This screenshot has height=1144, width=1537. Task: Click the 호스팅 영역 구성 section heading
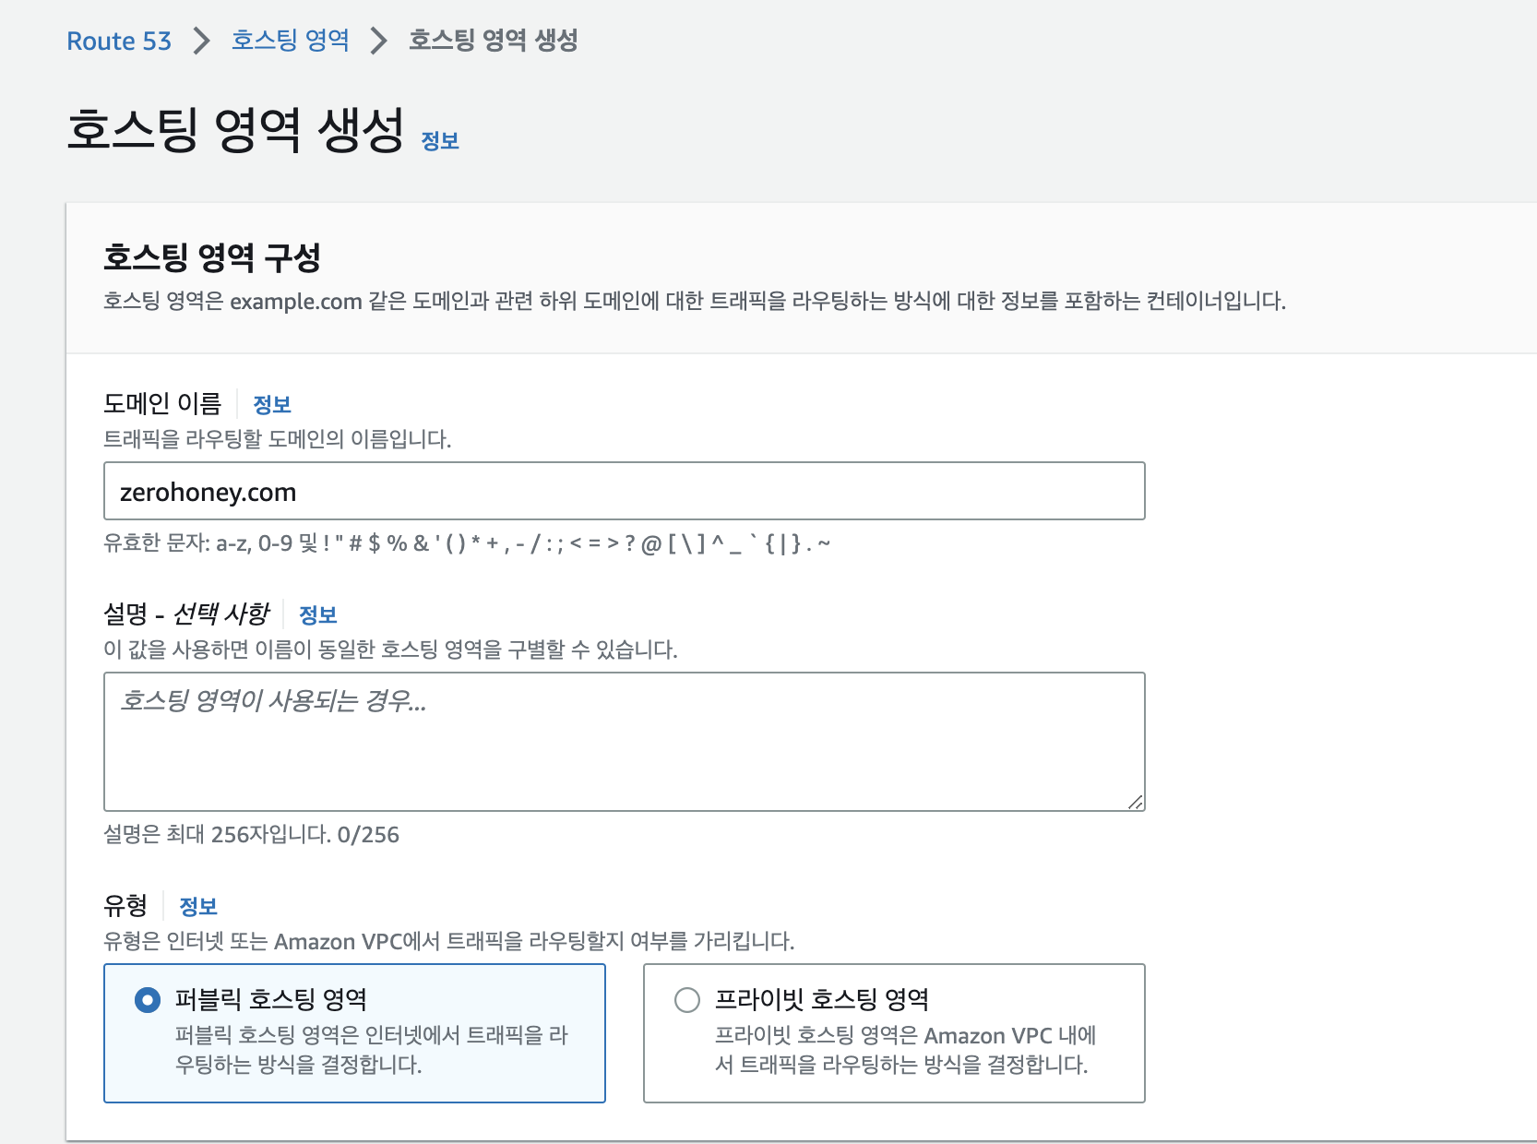[x=212, y=257]
